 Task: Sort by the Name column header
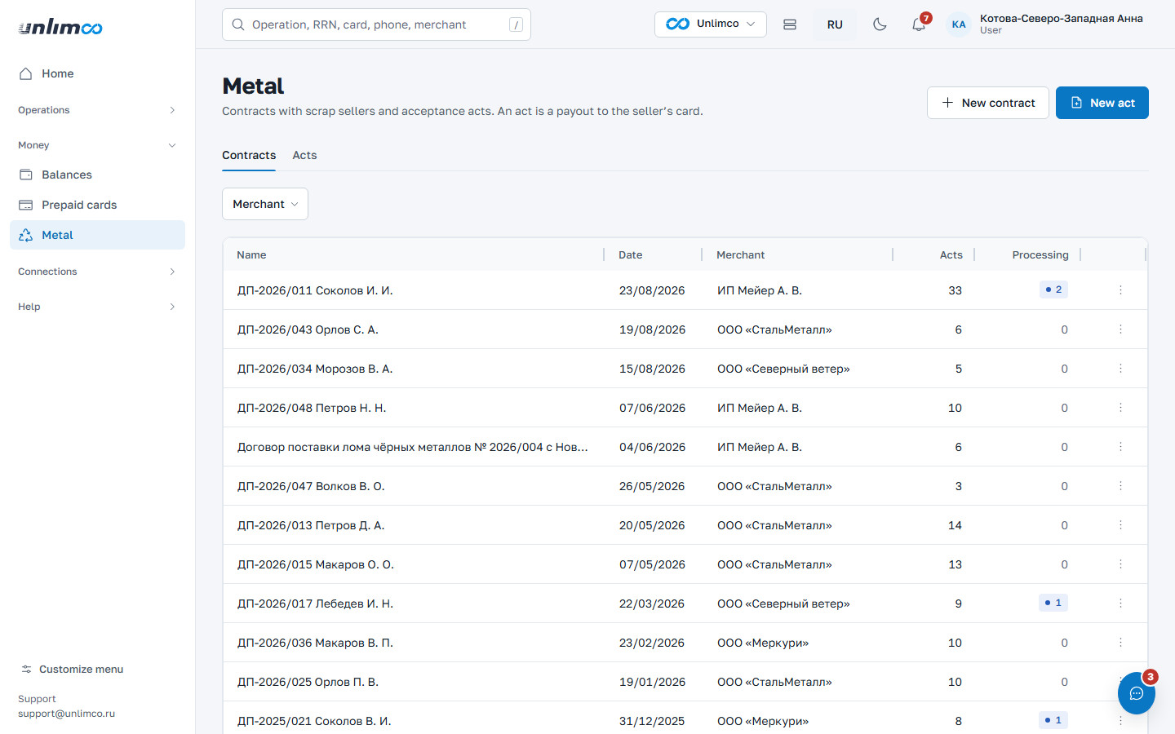[x=251, y=254]
